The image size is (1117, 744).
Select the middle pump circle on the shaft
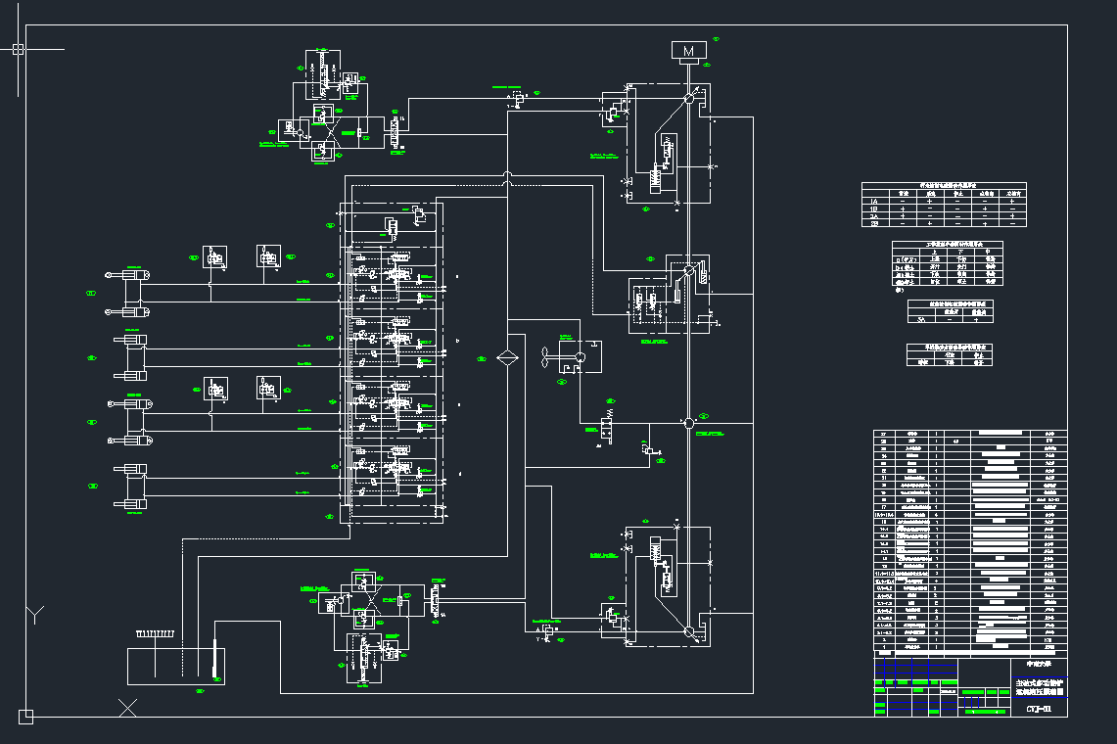(689, 422)
